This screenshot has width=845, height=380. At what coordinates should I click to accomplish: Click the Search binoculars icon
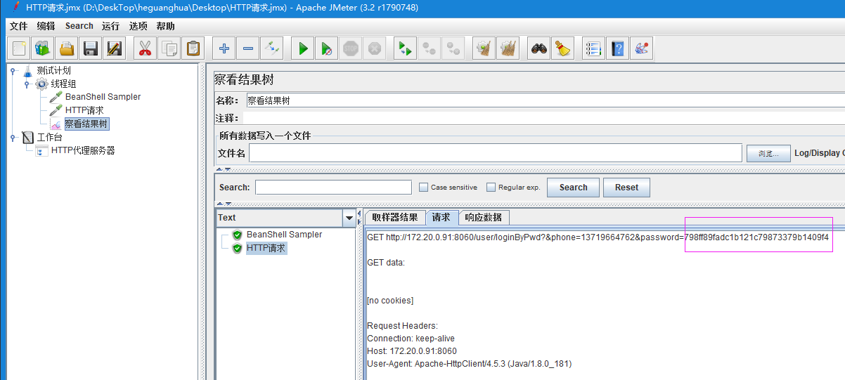[x=539, y=48]
